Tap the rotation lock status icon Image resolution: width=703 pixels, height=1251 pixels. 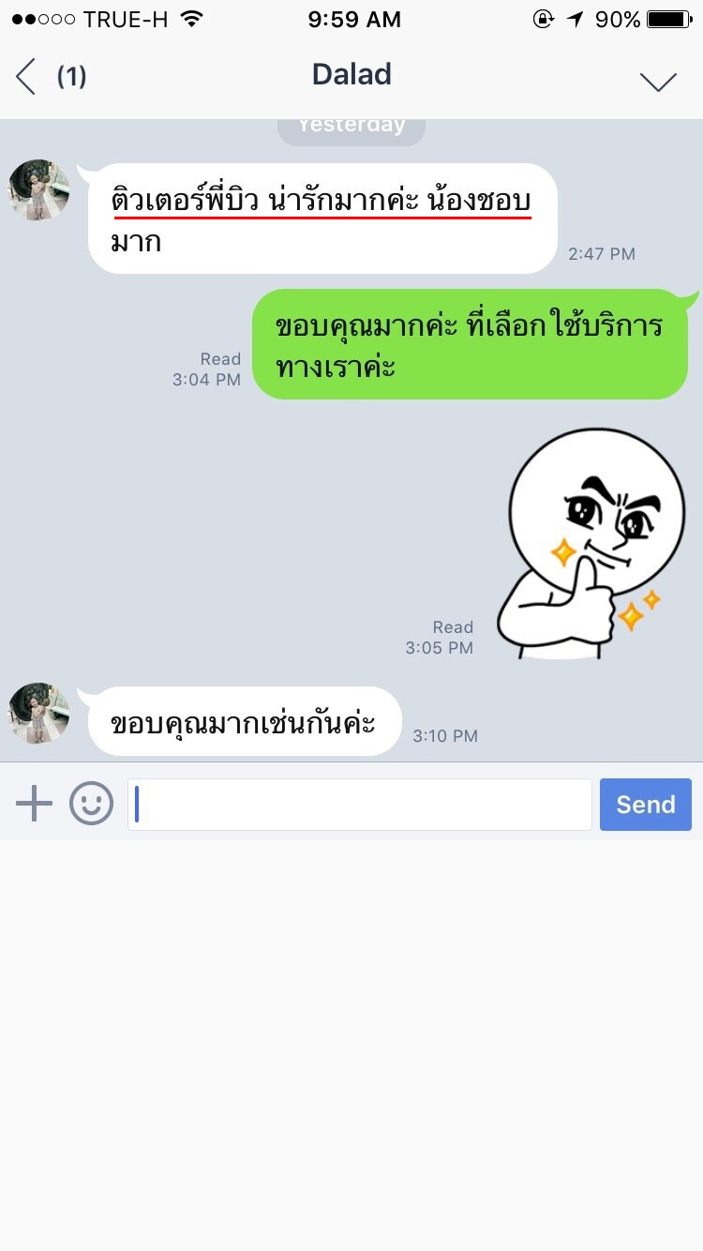(x=543, y=19)
